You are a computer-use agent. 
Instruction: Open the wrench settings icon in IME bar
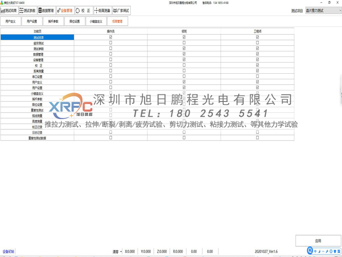tap(327, 251)
